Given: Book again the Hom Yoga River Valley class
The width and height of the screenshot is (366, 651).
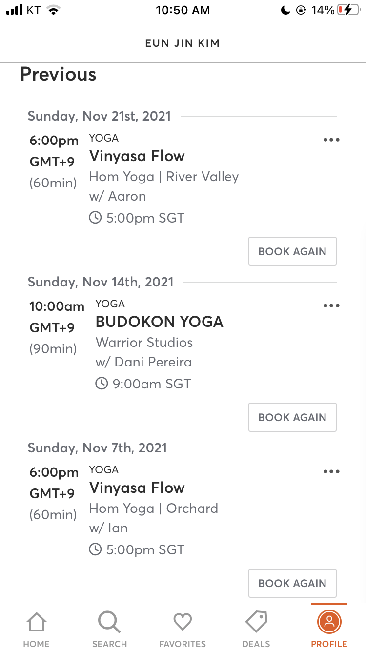Looking at the screenshot, I should 292,251.
